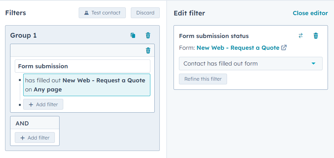Click the Discard button

tap(145, 13)
